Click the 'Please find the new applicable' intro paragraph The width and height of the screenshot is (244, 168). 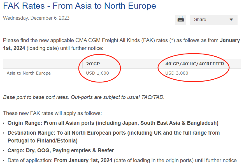pyautogui.click(x=121, y=44)
